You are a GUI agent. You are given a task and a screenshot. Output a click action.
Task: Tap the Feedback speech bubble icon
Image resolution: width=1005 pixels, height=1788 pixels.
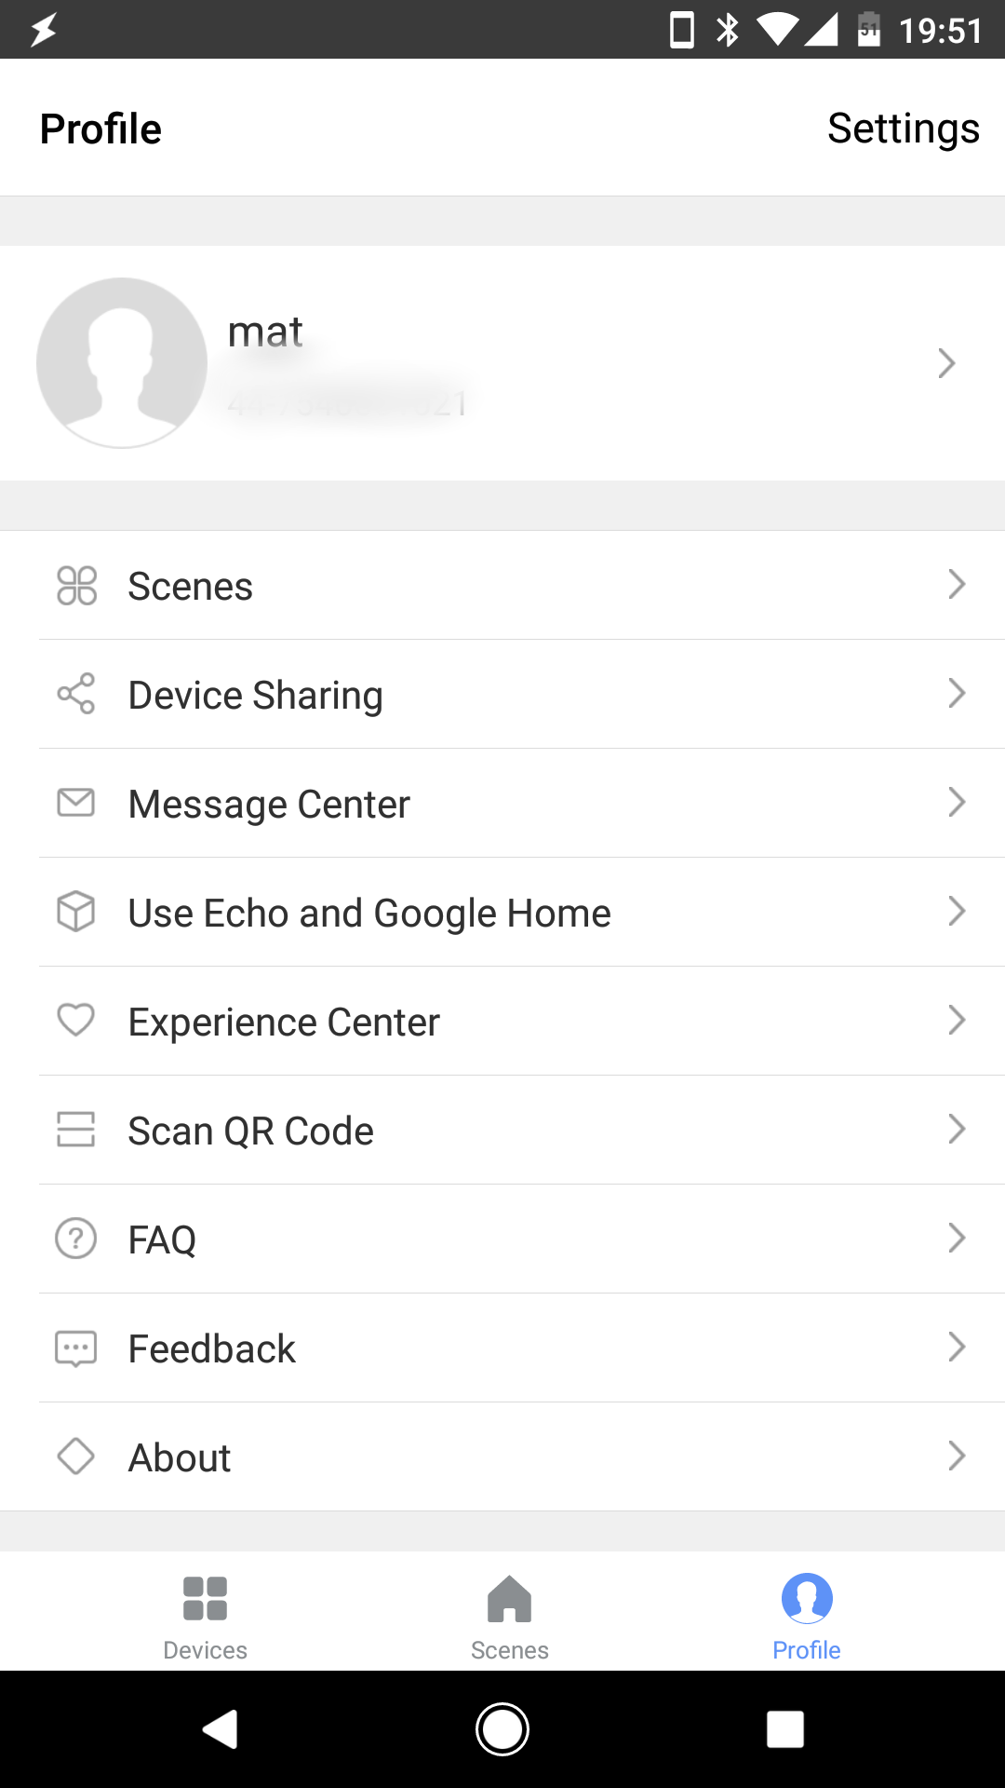tap(76, 1348)
